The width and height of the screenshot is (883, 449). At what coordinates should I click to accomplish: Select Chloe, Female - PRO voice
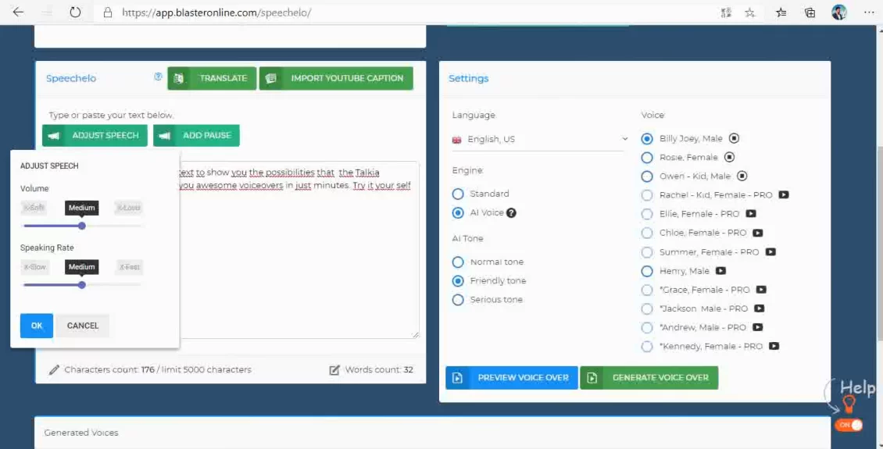pos(647,233)
